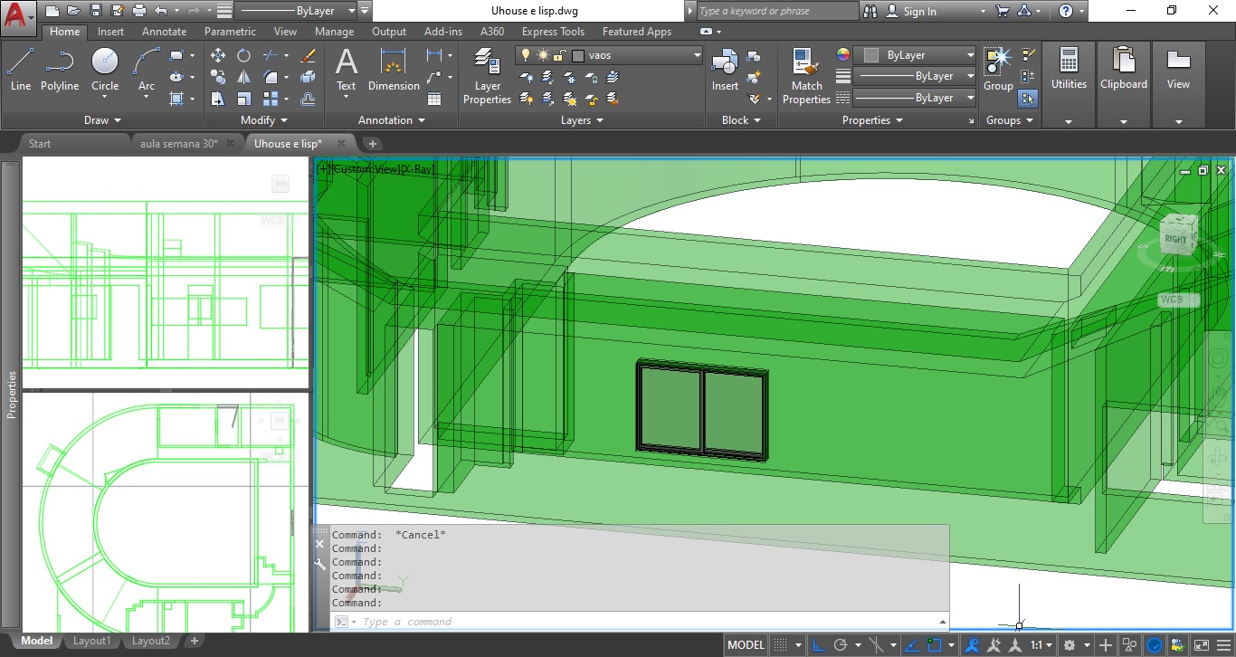1236x657 pixels.
Task: Toggle Object Snap Tracking in status bar
Action: [912, 645]
